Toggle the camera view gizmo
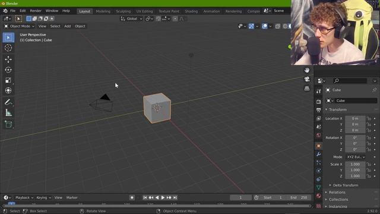The width and height of the screenshot is (380, 214). [x=307, y=79]
